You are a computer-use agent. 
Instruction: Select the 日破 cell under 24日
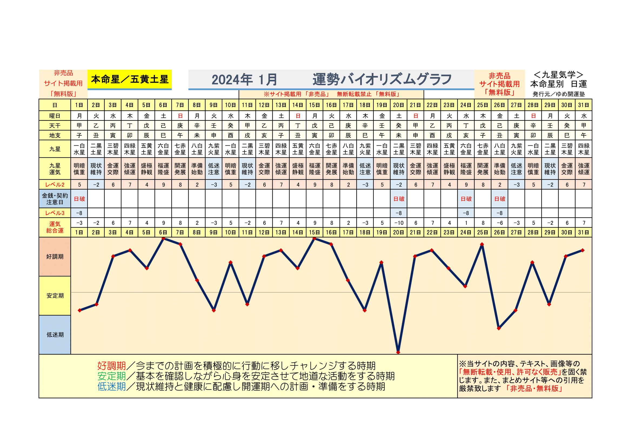[x=466, y=199]
